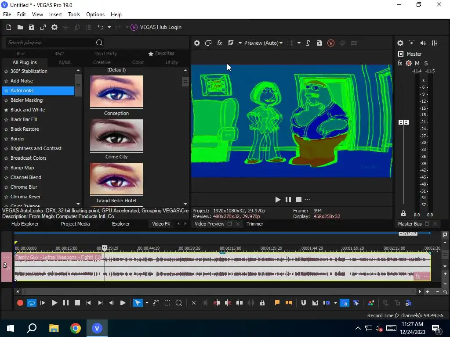Switch to the AI/ML plug-in category tab
The height and width of the screenshot is (337, 450).
[x=65, y=62]
